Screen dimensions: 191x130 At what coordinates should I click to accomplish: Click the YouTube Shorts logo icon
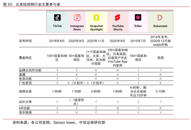(117, 18)
